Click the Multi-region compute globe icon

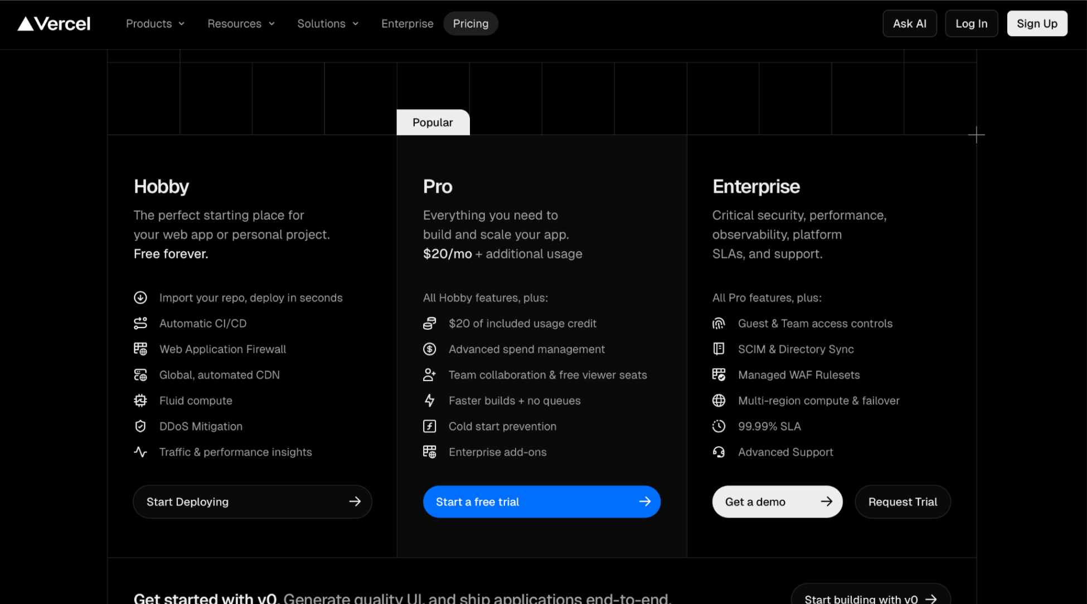[719, 401]
